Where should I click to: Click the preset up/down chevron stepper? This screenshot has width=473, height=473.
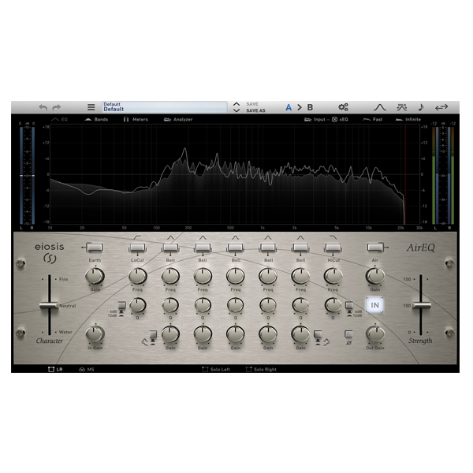click(236, 107)
